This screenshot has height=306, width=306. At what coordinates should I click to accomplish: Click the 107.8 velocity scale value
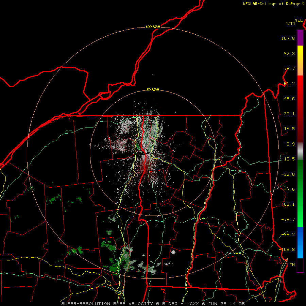tap(288, 38)
